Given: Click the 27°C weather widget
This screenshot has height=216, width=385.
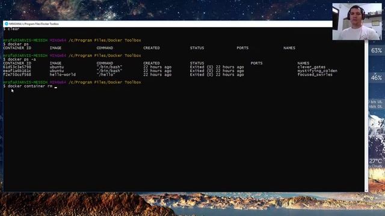Looking at the screenshot, I should (375, 161).
